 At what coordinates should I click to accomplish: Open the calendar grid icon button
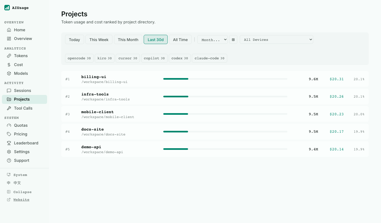point(233,39)
